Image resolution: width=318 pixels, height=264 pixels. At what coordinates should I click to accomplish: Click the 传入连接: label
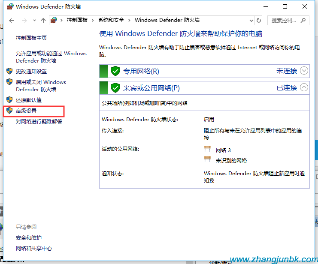click(112, 131)
